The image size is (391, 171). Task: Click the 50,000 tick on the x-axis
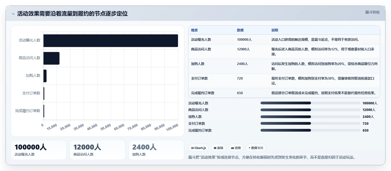click(106, 127)
